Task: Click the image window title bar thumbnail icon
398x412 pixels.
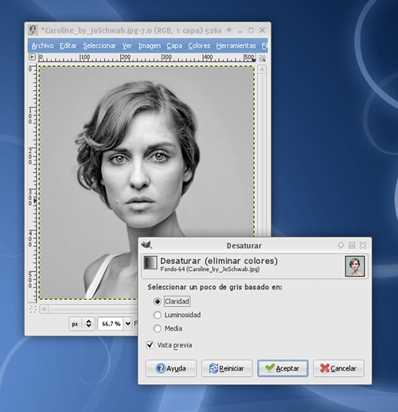Action: 33,30
